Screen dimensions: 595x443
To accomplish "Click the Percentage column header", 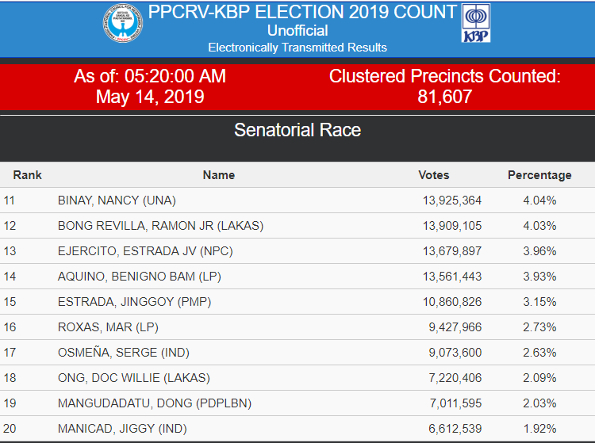I will (x=539, y=175).
